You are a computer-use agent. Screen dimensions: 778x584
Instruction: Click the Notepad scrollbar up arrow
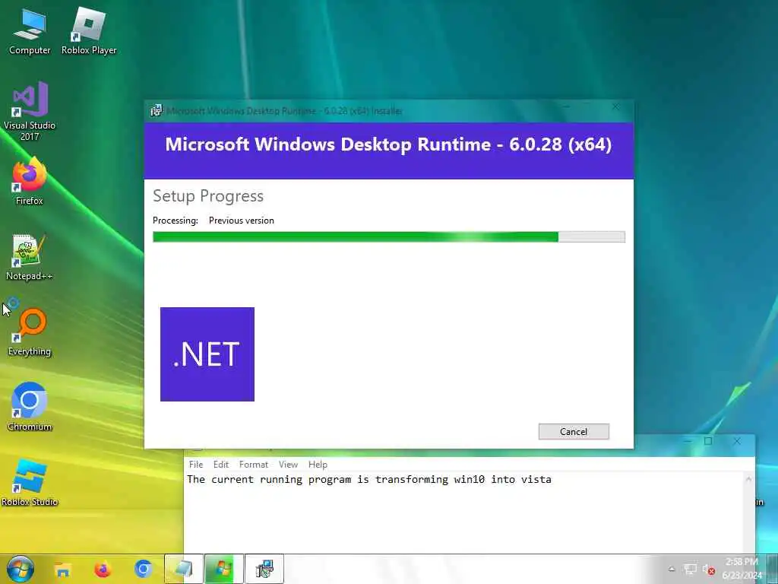(x=748, y=479)
